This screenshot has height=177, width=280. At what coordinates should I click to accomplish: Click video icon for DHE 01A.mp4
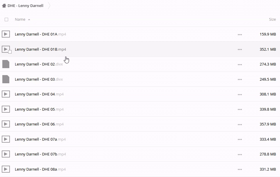click(6, 34)
